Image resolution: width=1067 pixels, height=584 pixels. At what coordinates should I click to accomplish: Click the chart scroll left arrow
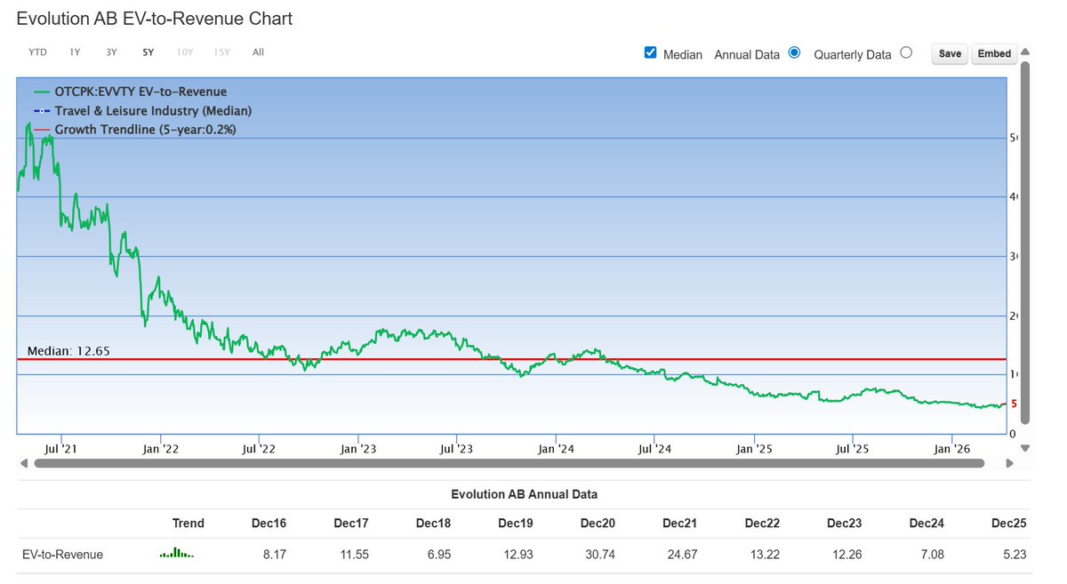tap(24, 463)
